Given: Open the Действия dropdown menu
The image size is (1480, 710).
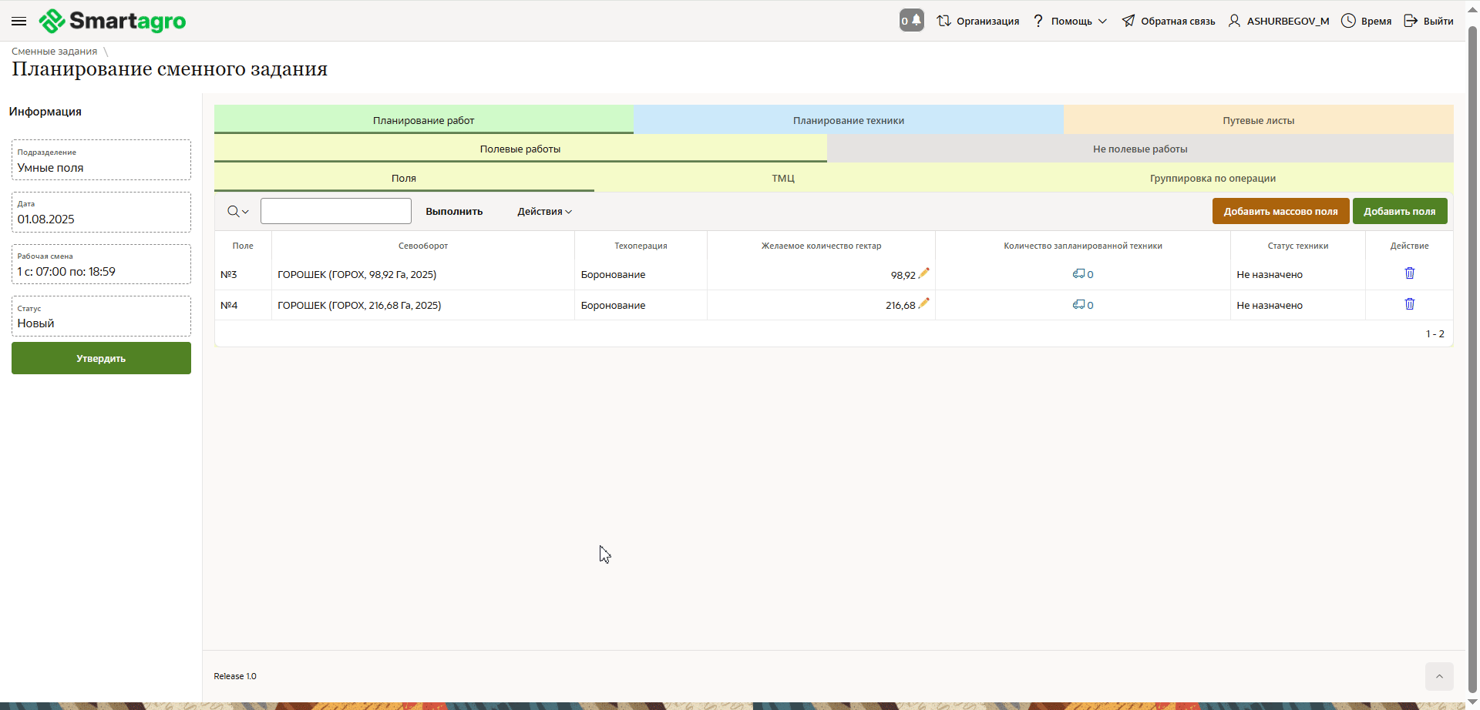Looking at the screenshot, I should click(x=544, y=212).
